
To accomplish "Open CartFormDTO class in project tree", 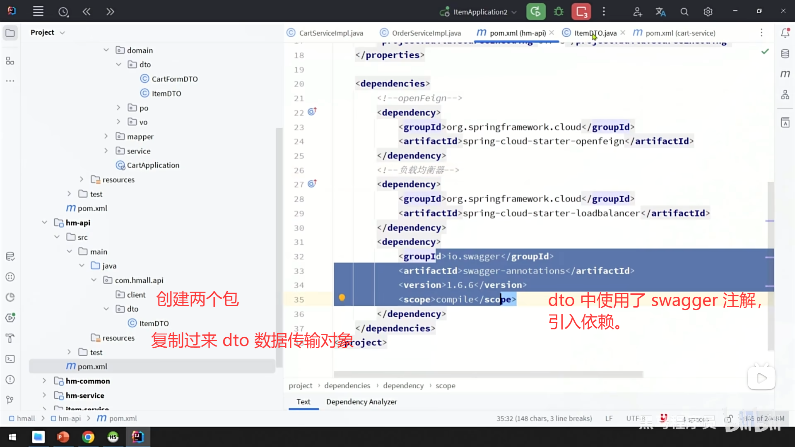I will pos(174,79).
